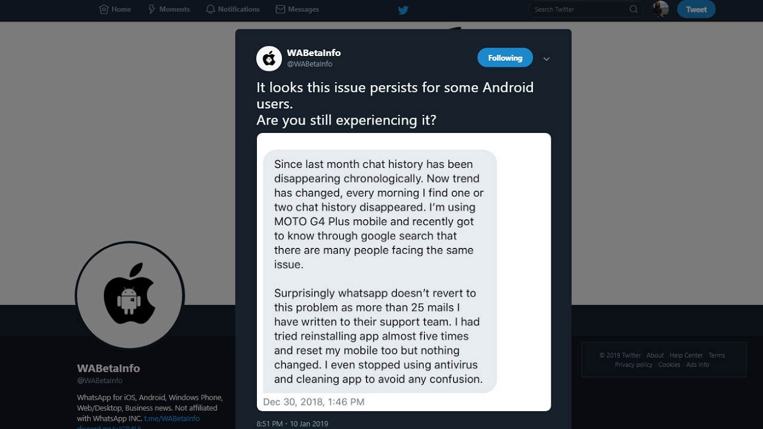Toggle the Following button on tweet
The height and width of the screenshot is (429, 763).
[x=505, y=58]
